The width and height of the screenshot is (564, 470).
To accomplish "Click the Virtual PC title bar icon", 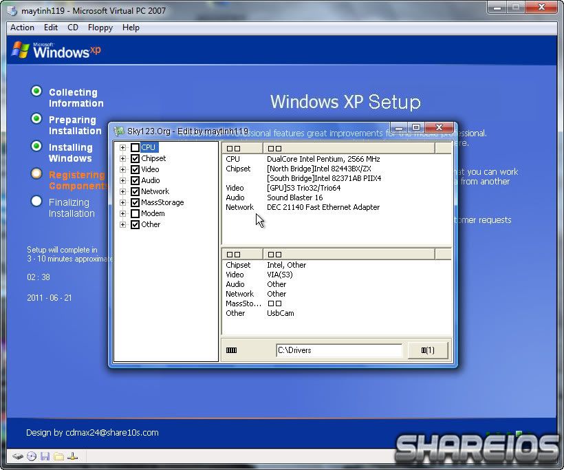I will pyautogui.click(x=12, y=11).
